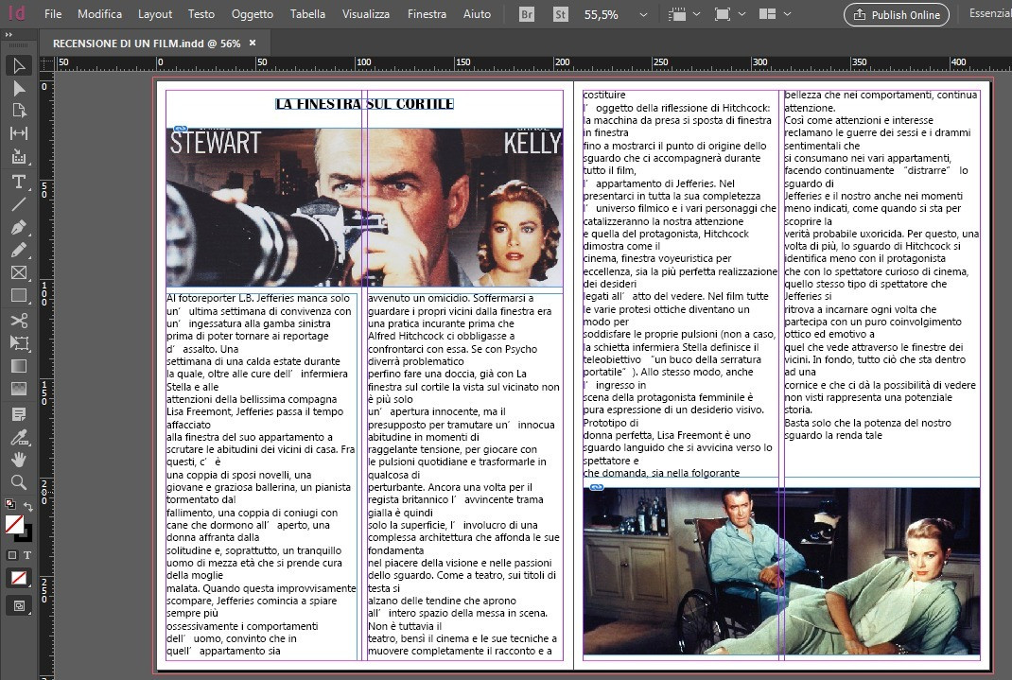Swap fill and stroke colors
Screen dimensions: 1012x680
click(x=27, y=506)
